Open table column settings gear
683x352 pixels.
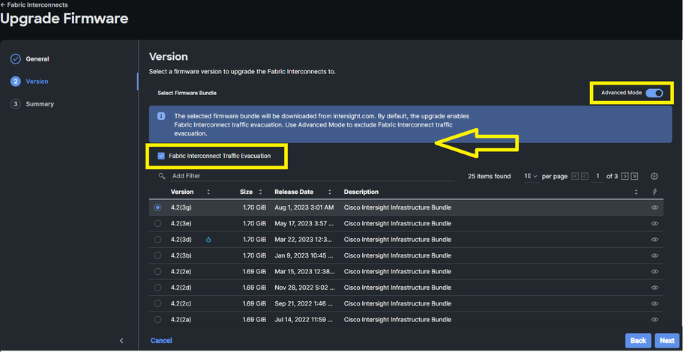pos(655,176)
